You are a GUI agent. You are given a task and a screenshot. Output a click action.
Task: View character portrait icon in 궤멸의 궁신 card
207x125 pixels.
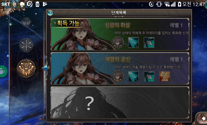click(118, 76)
